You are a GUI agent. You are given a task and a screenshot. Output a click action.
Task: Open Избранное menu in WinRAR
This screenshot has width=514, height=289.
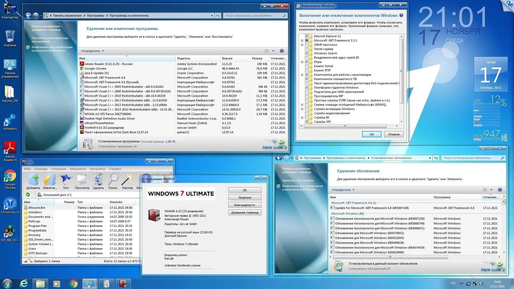[x=78, y=169]
